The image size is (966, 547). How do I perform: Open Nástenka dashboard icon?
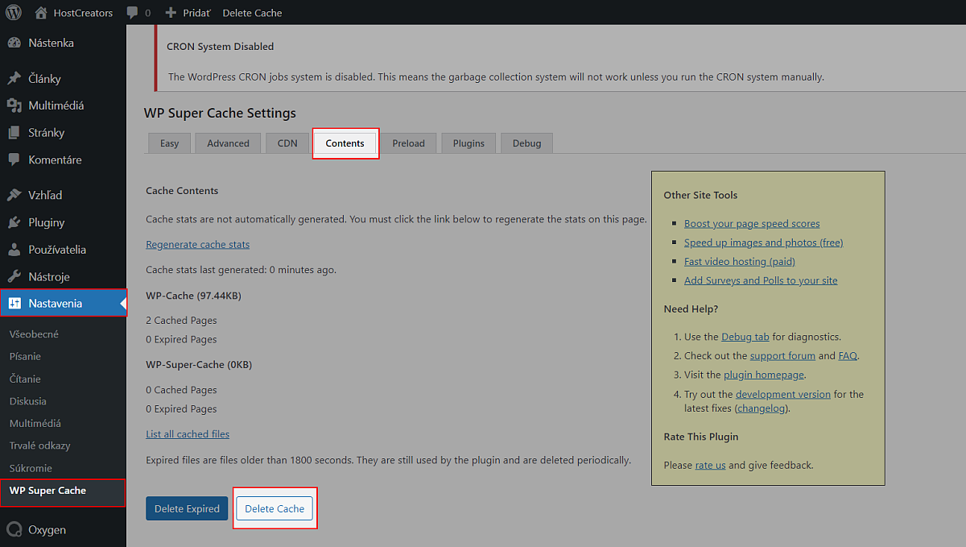click(x=14, y=43)
